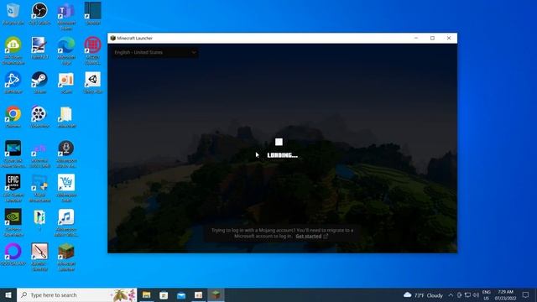Open the NVIDIA GeForce Experience shortcut
Screen dimensions: 537x302
[13, 216]
